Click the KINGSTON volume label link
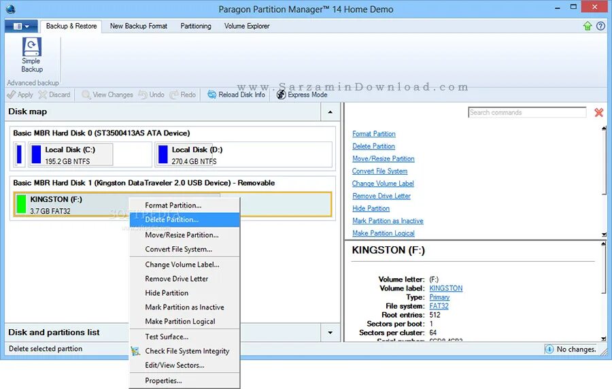 (445, 288)
